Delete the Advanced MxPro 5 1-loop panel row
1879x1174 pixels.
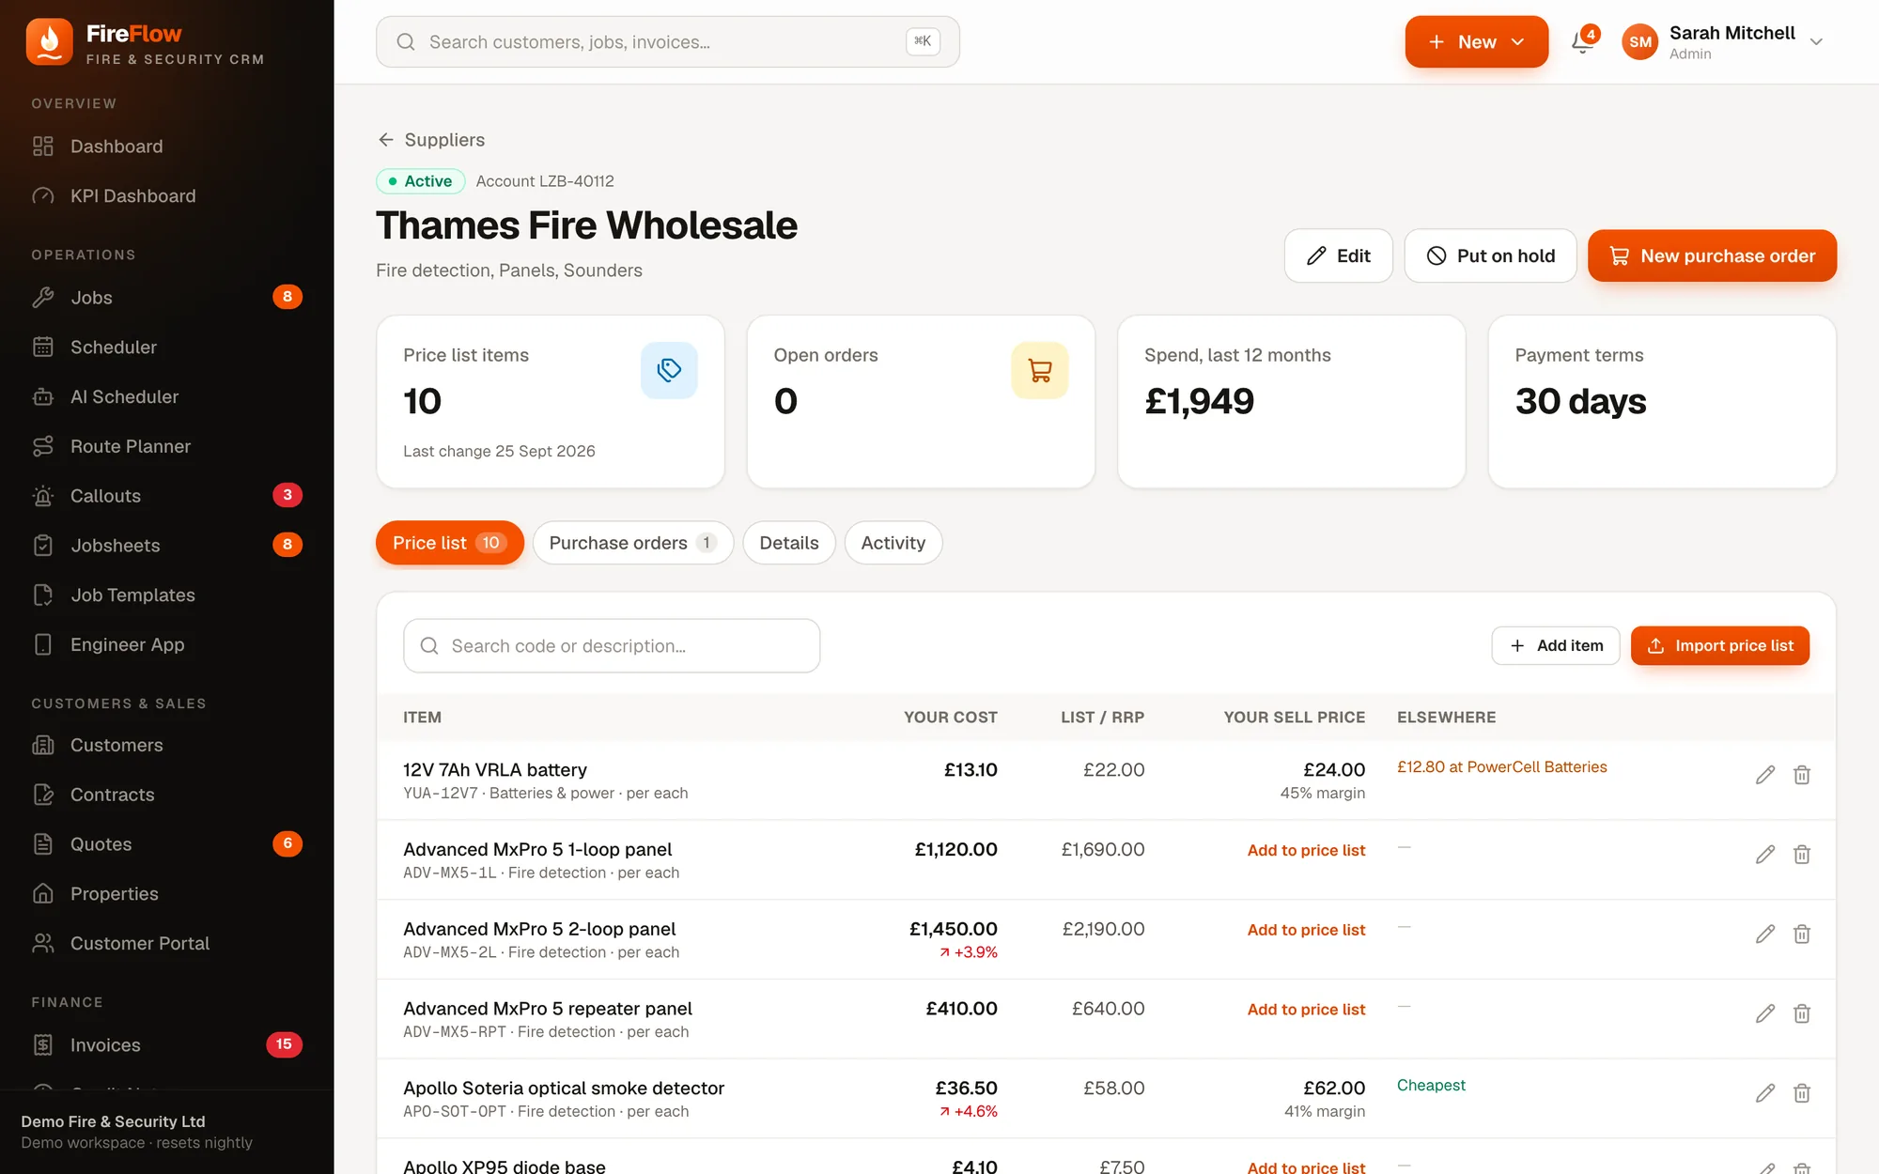[1802, 855]
